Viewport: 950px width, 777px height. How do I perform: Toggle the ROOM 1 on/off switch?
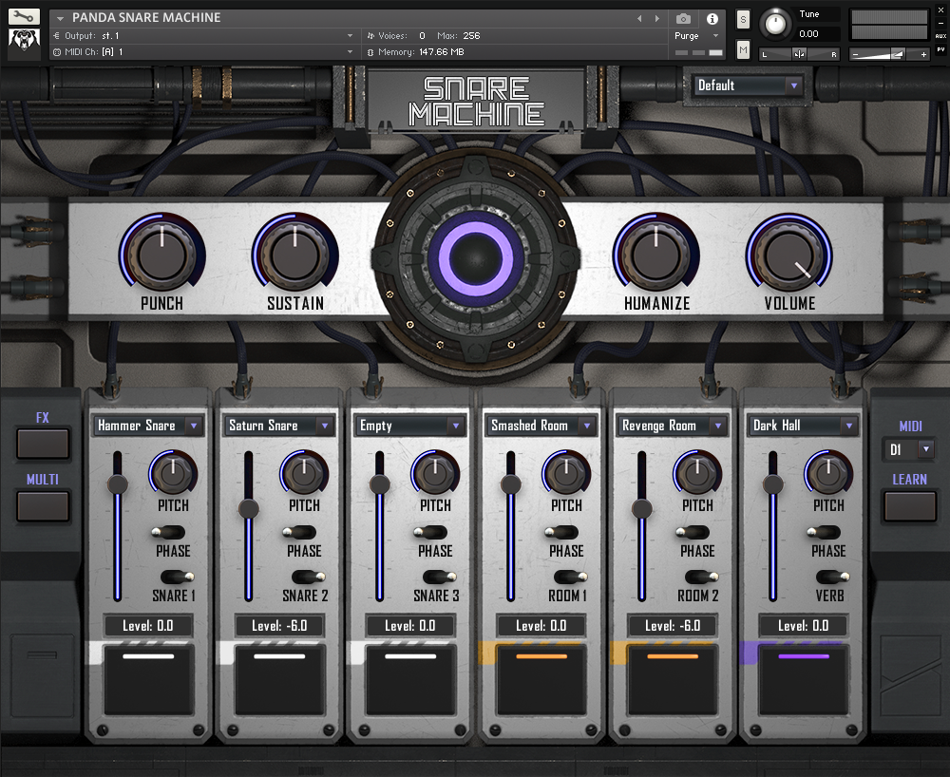[x=571, y=577]
